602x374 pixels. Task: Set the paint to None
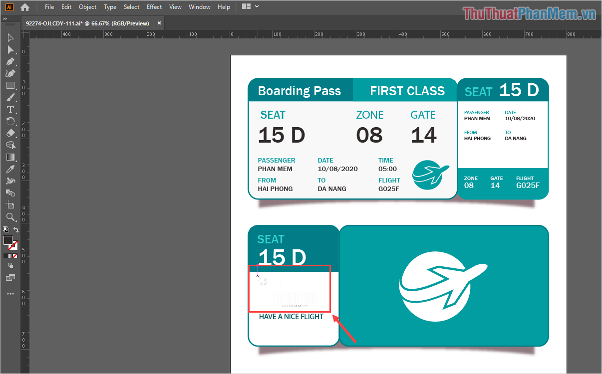(x=15, y=256)
